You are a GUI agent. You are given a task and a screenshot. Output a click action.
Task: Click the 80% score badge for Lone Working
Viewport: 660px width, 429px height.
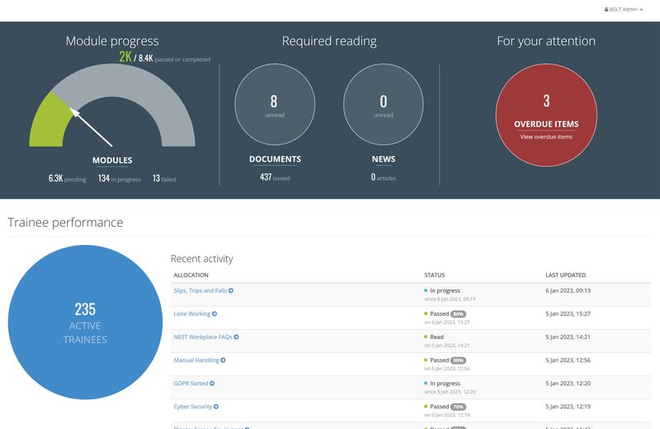coord(459,314)
